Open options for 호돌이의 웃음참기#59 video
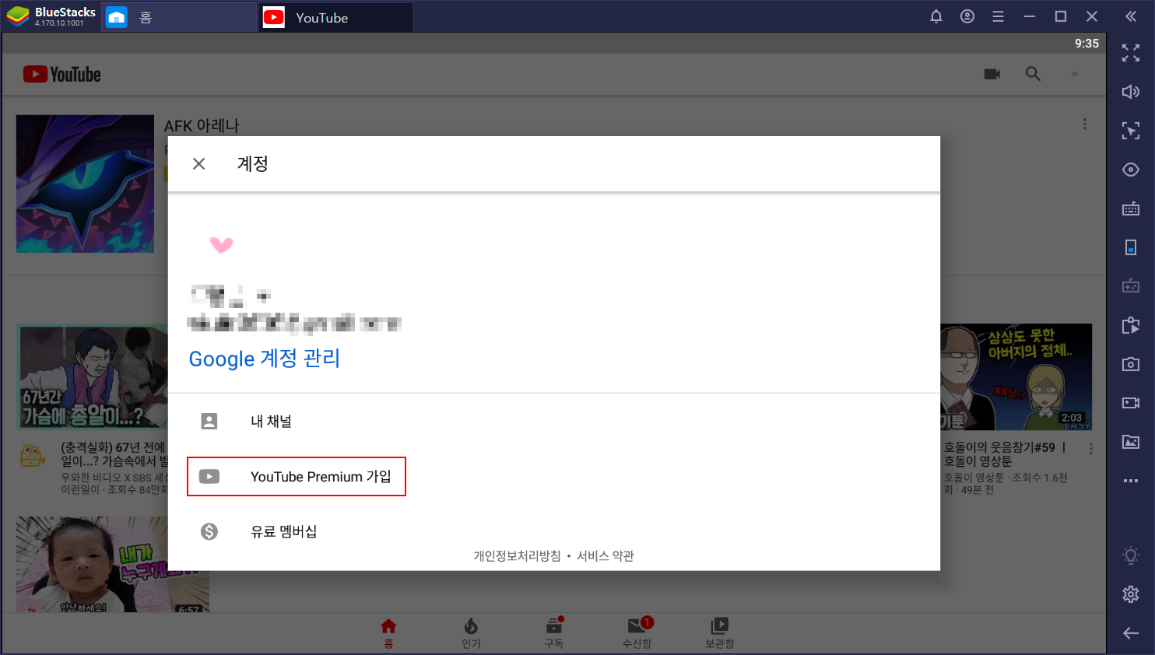The width and height of the screenshot is (1155, 655). (x=1090, y=449)
